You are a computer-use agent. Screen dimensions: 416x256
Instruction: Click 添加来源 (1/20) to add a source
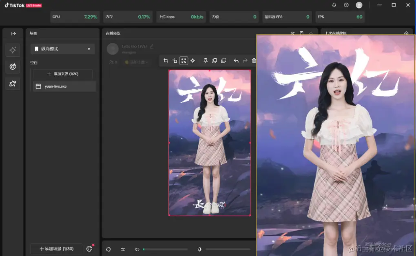click(x=63, y=74)
